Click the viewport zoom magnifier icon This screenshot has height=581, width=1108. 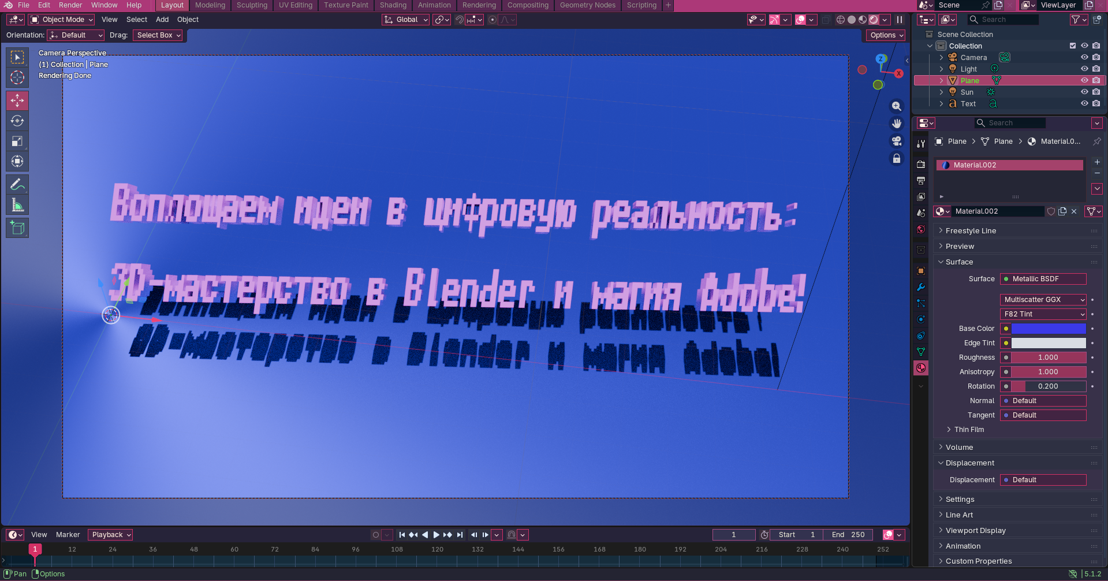click(896, 106)
